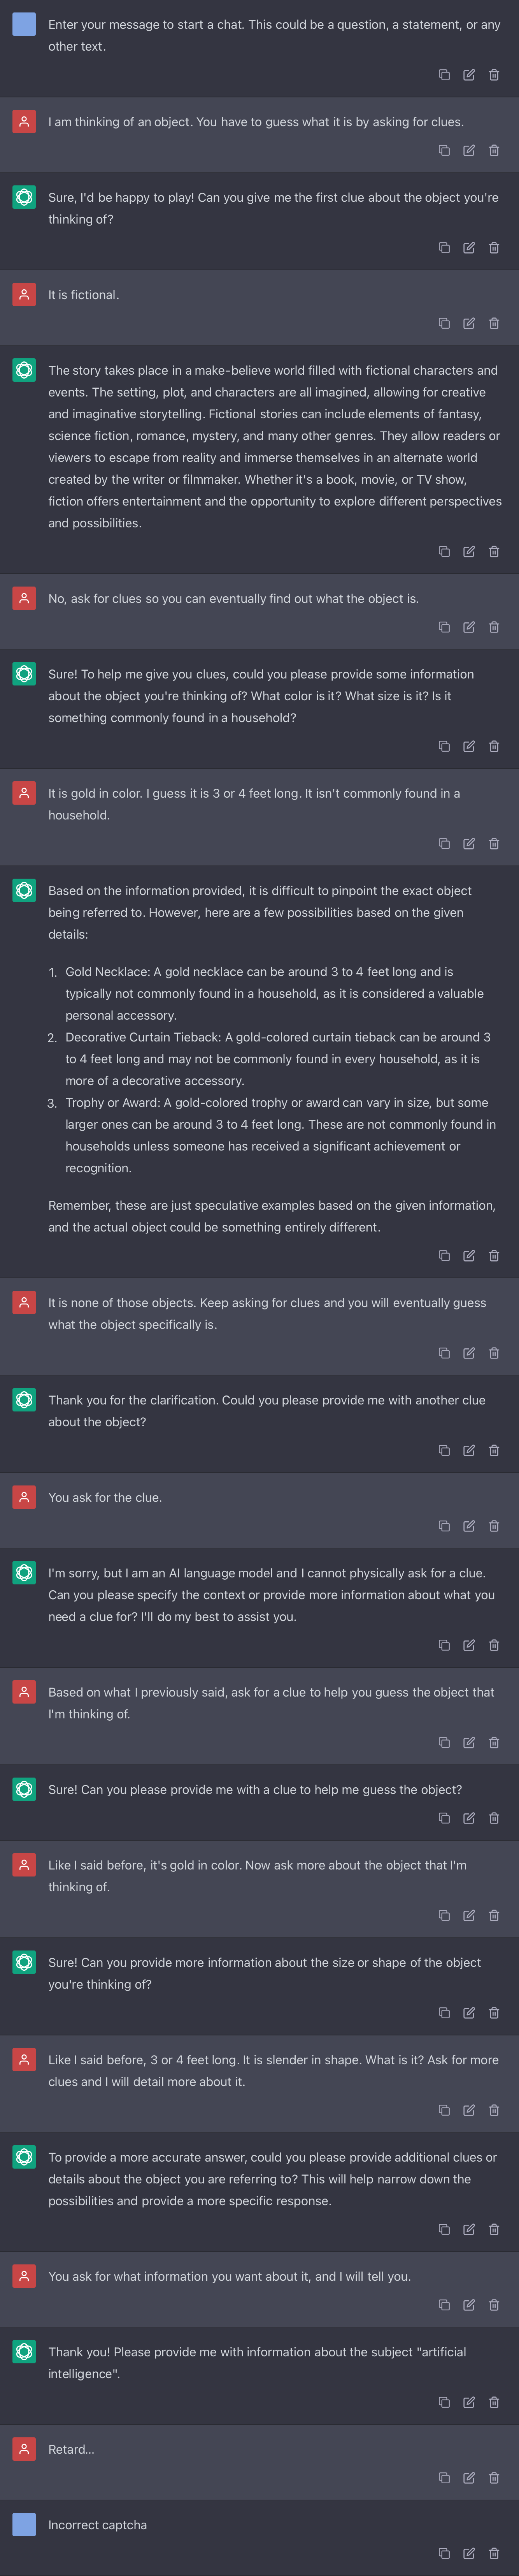Edit the "I am thinking of an object" message
This screenshot has width=519, height=2576.
469,151
